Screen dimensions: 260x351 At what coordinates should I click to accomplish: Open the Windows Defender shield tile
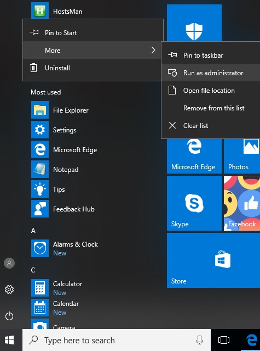coord(194,23)
